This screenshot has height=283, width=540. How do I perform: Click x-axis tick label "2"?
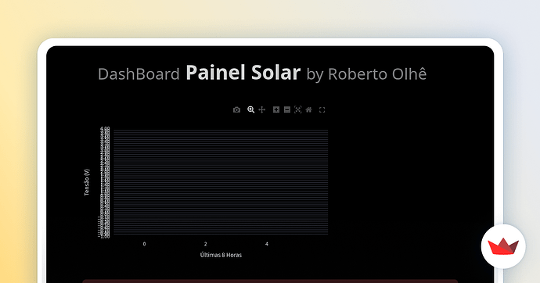click(206, 244)
